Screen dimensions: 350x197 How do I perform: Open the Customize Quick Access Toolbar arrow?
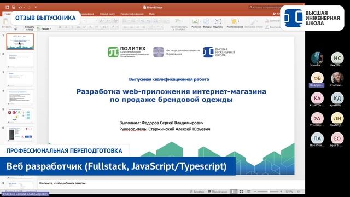36,7
